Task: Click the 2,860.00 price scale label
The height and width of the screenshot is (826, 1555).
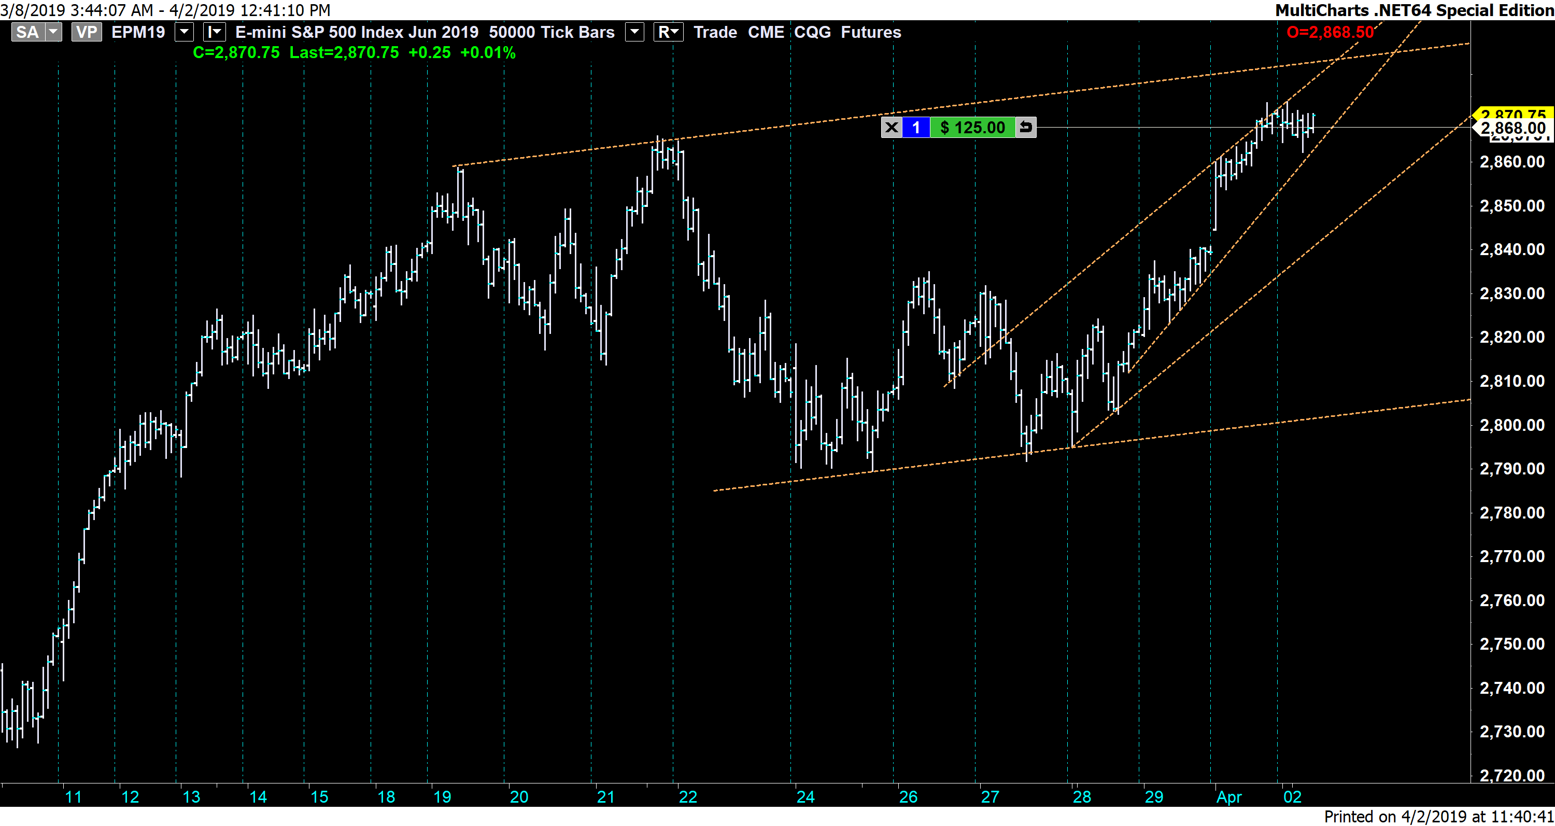Action: click(1512, 162)
